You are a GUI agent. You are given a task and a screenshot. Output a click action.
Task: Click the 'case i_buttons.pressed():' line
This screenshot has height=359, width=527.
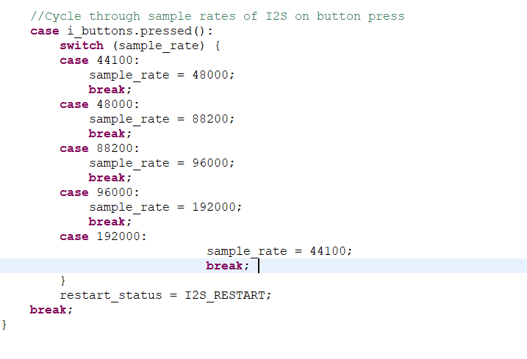click(121, 31)
